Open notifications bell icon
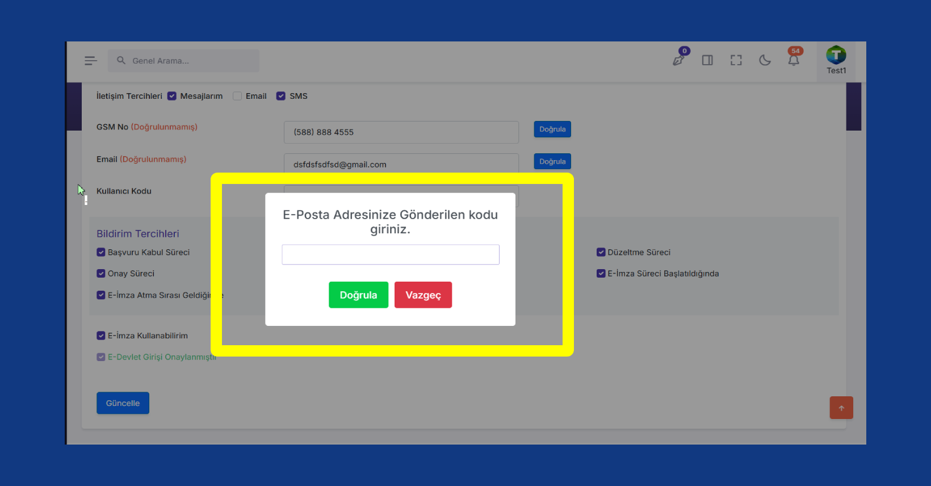The height and width of the screenshot is (486, 931). coord(794,60)
